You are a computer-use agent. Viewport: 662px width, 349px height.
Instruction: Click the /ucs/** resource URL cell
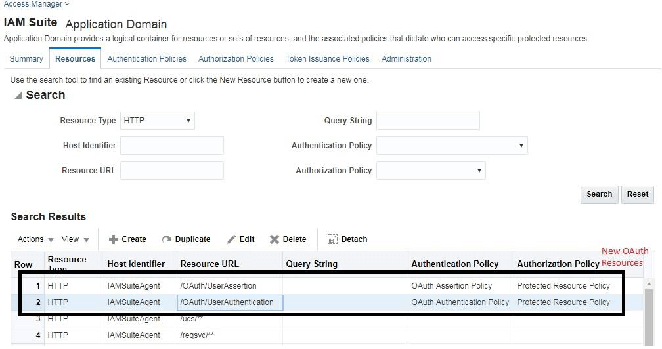(230, 319)
